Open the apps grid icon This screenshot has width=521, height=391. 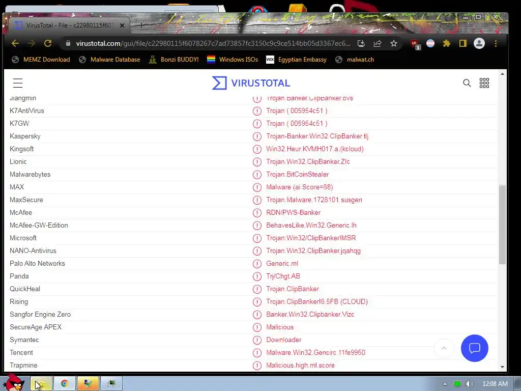[484, 83]
